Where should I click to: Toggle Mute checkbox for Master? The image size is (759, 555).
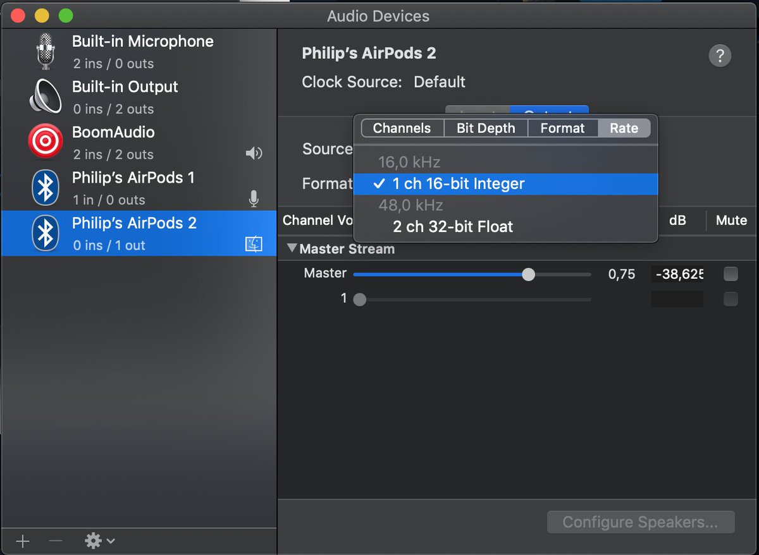point(731,274)
